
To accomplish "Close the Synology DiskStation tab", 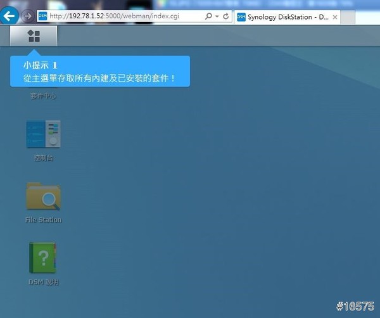I will point(335,17).
